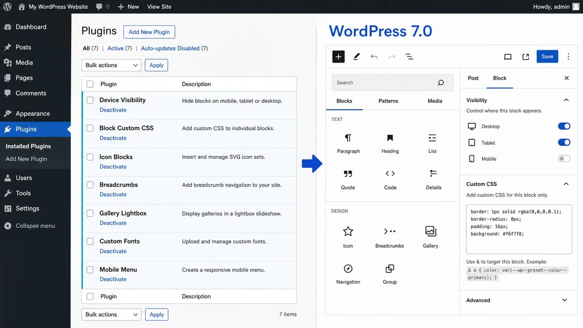Click the desktop preview view icon
The height and width of the screenshot is (328, 583).
508,57
